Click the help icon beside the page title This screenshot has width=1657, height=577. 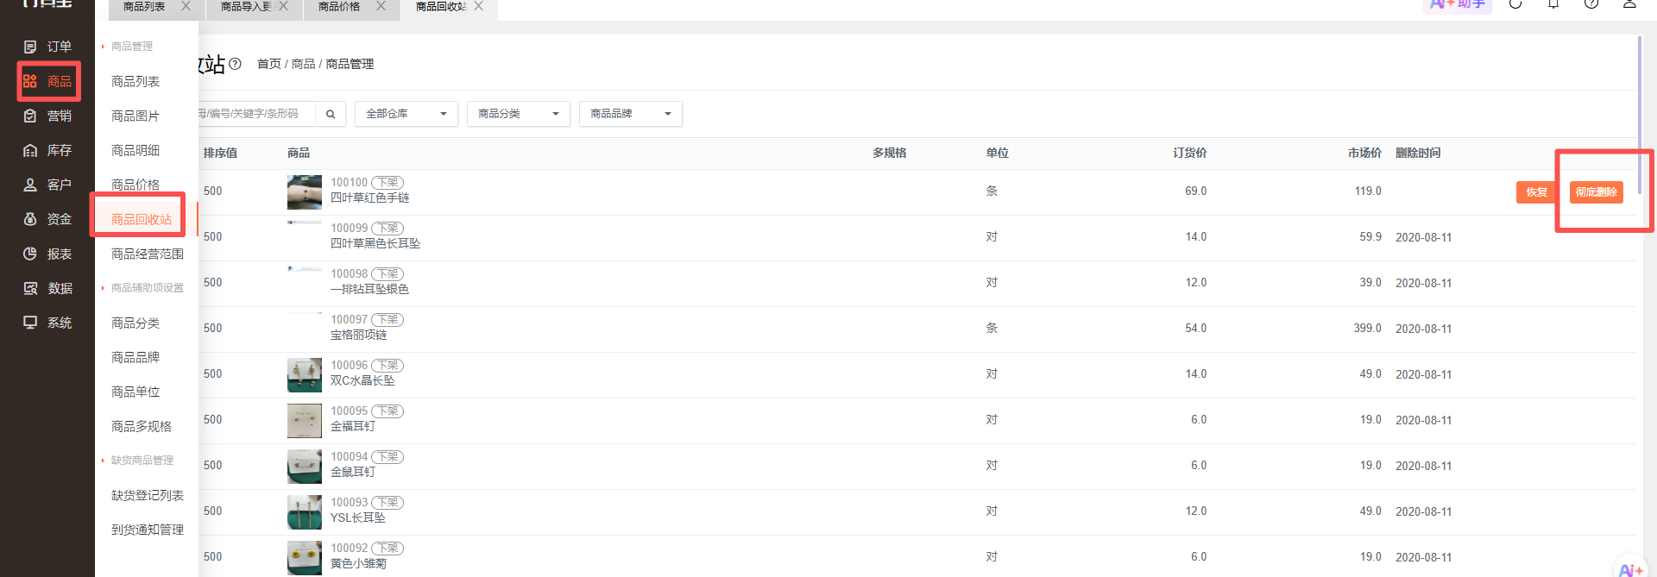[x=235, y=64]
